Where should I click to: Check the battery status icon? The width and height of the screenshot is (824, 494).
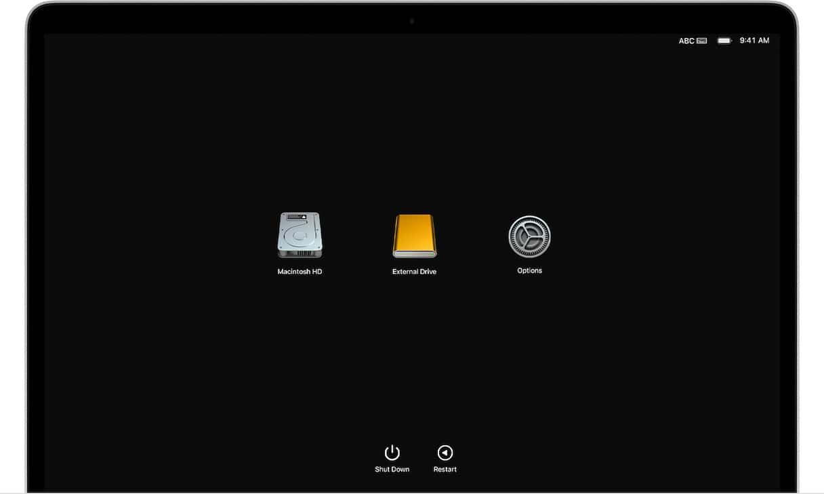point(724,41)
